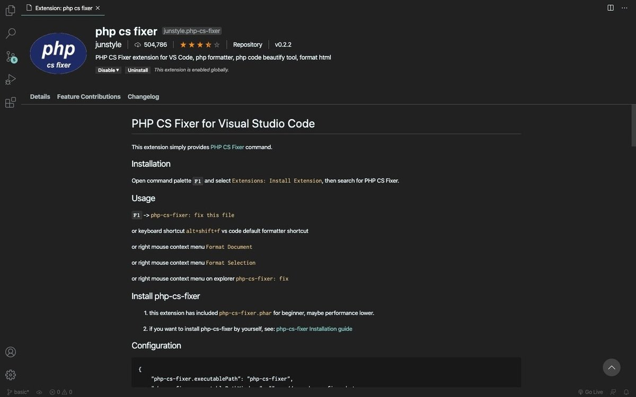Click the scroll-to-top circular arrow button

pyautogui.click(x=611, y=367)
